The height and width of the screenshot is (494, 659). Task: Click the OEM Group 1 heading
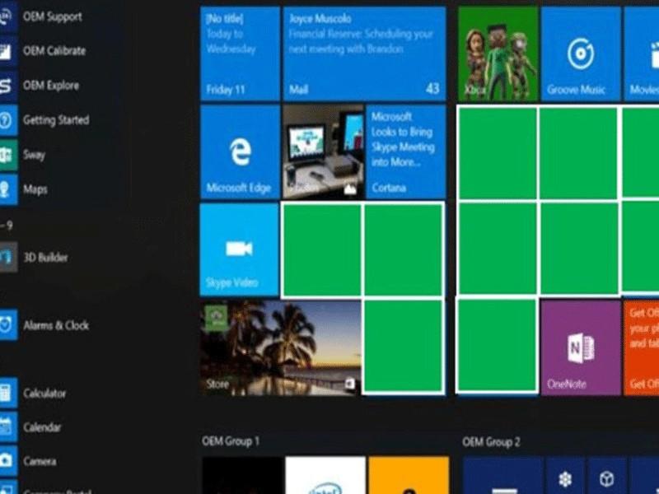231,441
